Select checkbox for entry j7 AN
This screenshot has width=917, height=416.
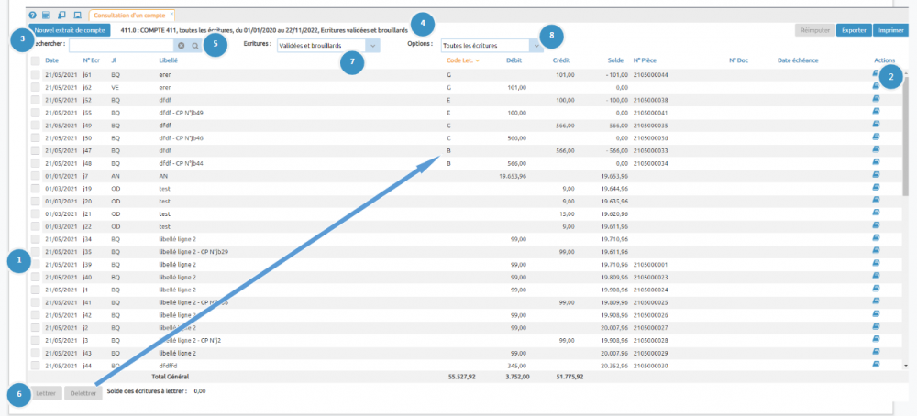tap(35, 175)
